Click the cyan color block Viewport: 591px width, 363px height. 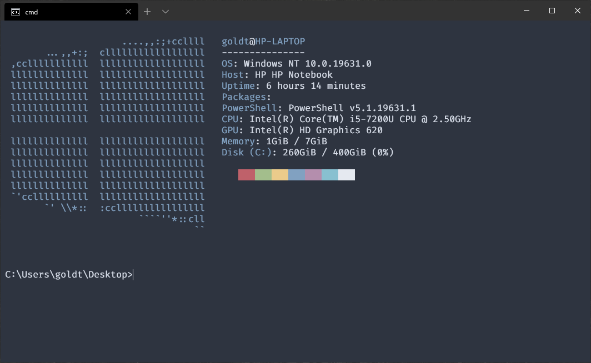[330, 175]
